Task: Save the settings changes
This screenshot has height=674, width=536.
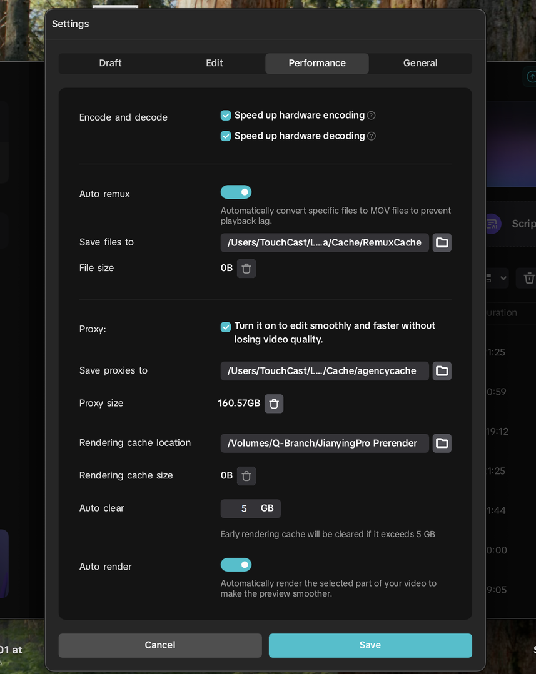Action: 370,645
